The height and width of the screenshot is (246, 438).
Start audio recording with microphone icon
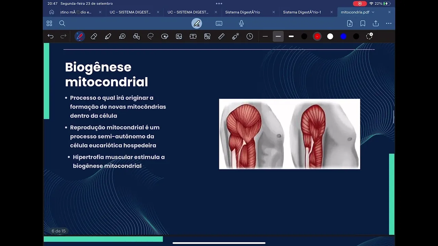[241, 24]
